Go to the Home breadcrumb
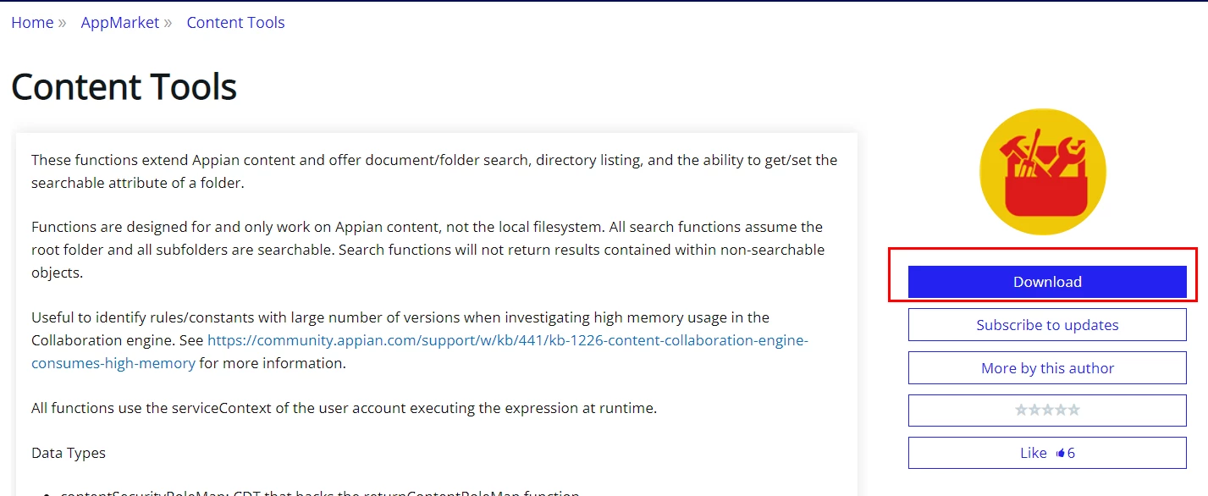 click(x=32, y=23)
